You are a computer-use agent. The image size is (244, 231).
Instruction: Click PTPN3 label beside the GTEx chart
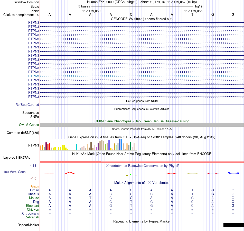pos(34,145)
